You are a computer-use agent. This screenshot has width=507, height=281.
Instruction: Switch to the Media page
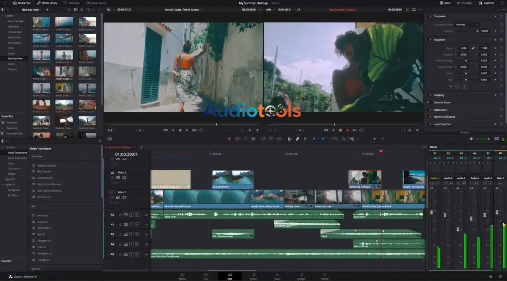coord(182,276)
